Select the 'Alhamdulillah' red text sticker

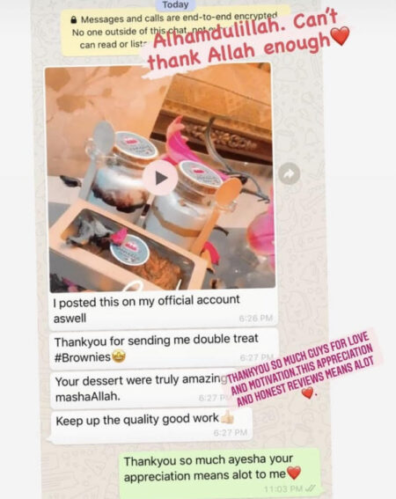point(246,38)
